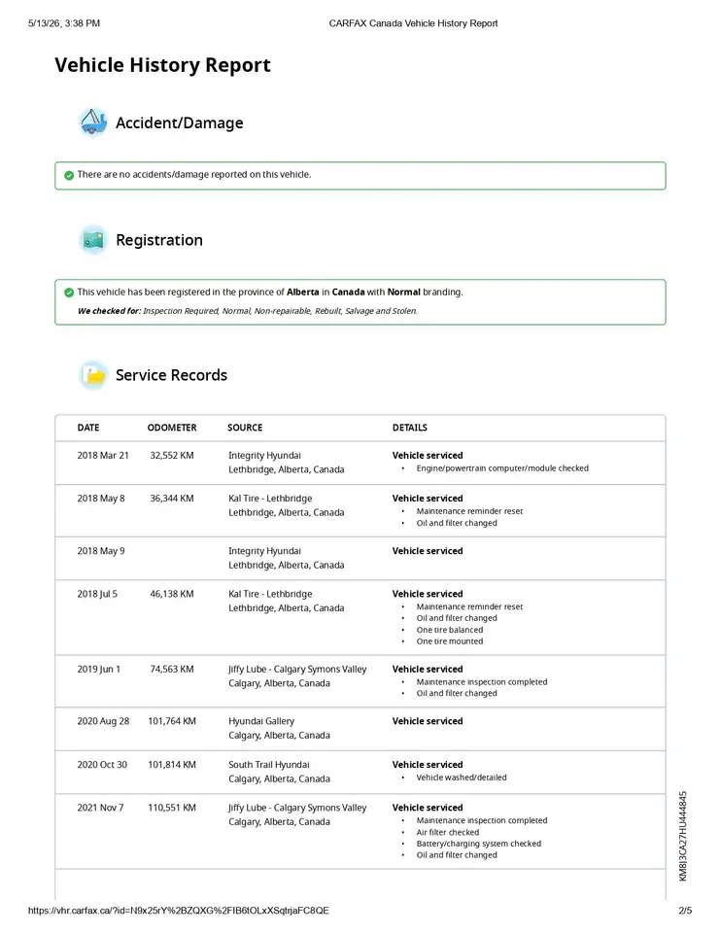Click the 'Accident/Damage' section heading
The height and width of the screenshot is (933, 720).
[179, 122]
